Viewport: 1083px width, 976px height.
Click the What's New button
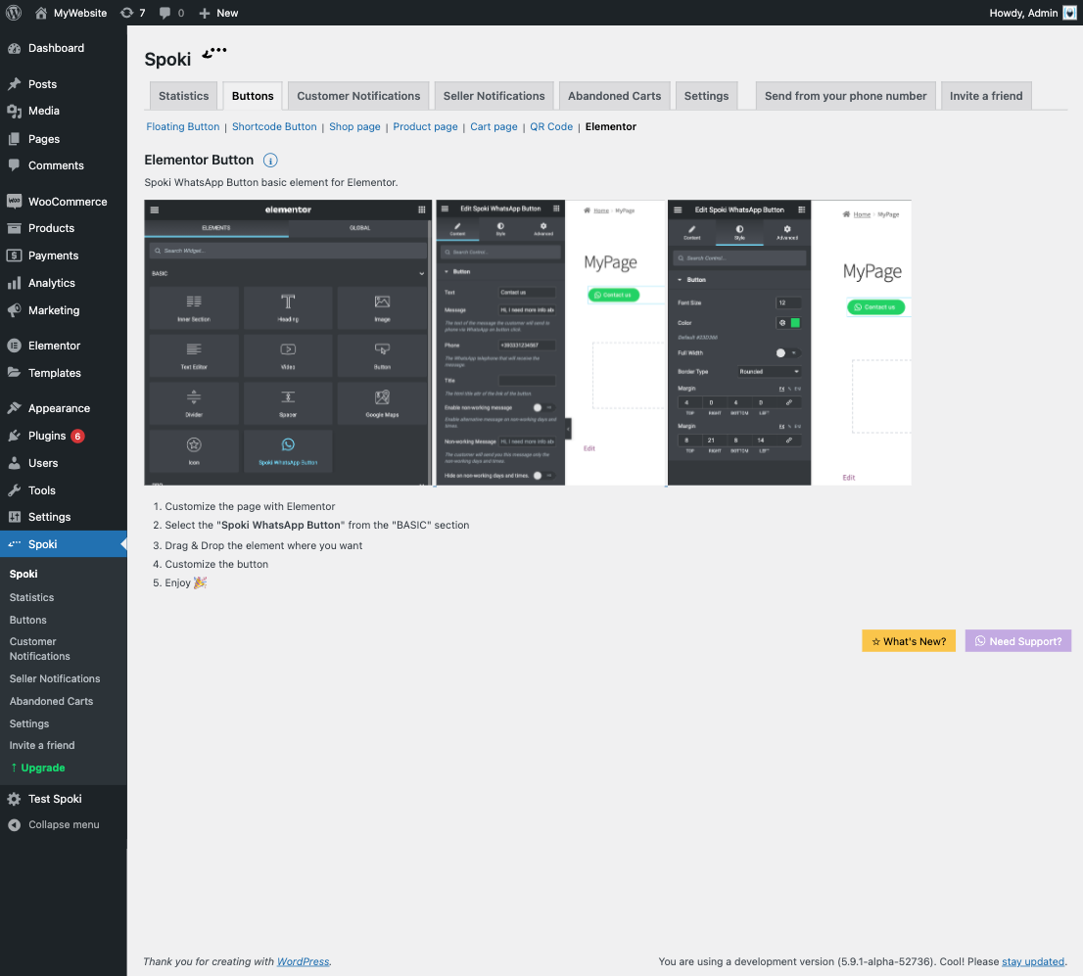coord(909,641)
